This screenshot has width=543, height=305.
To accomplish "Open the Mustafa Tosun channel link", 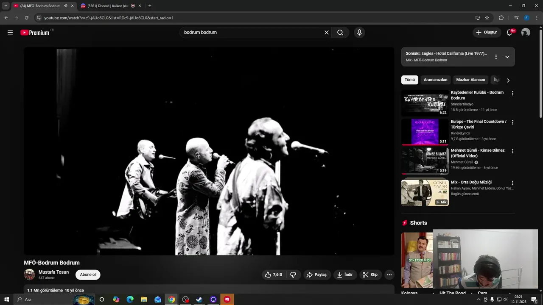I will click(x=53, y=272).
